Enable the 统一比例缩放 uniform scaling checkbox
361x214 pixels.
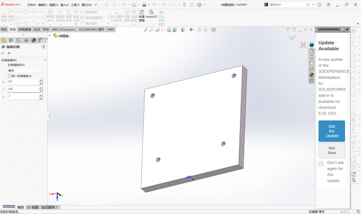10,76
